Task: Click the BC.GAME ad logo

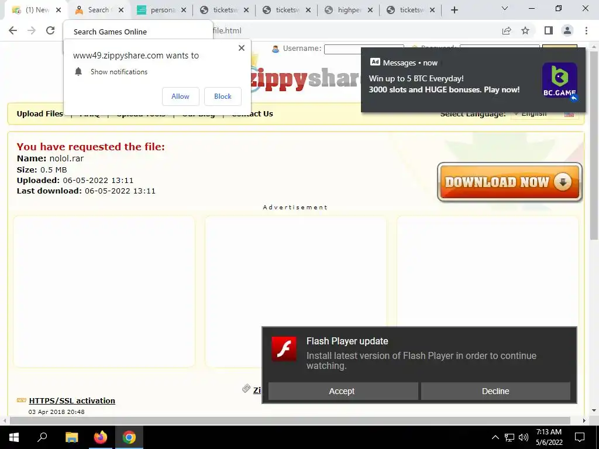Action: coord(560,80)
